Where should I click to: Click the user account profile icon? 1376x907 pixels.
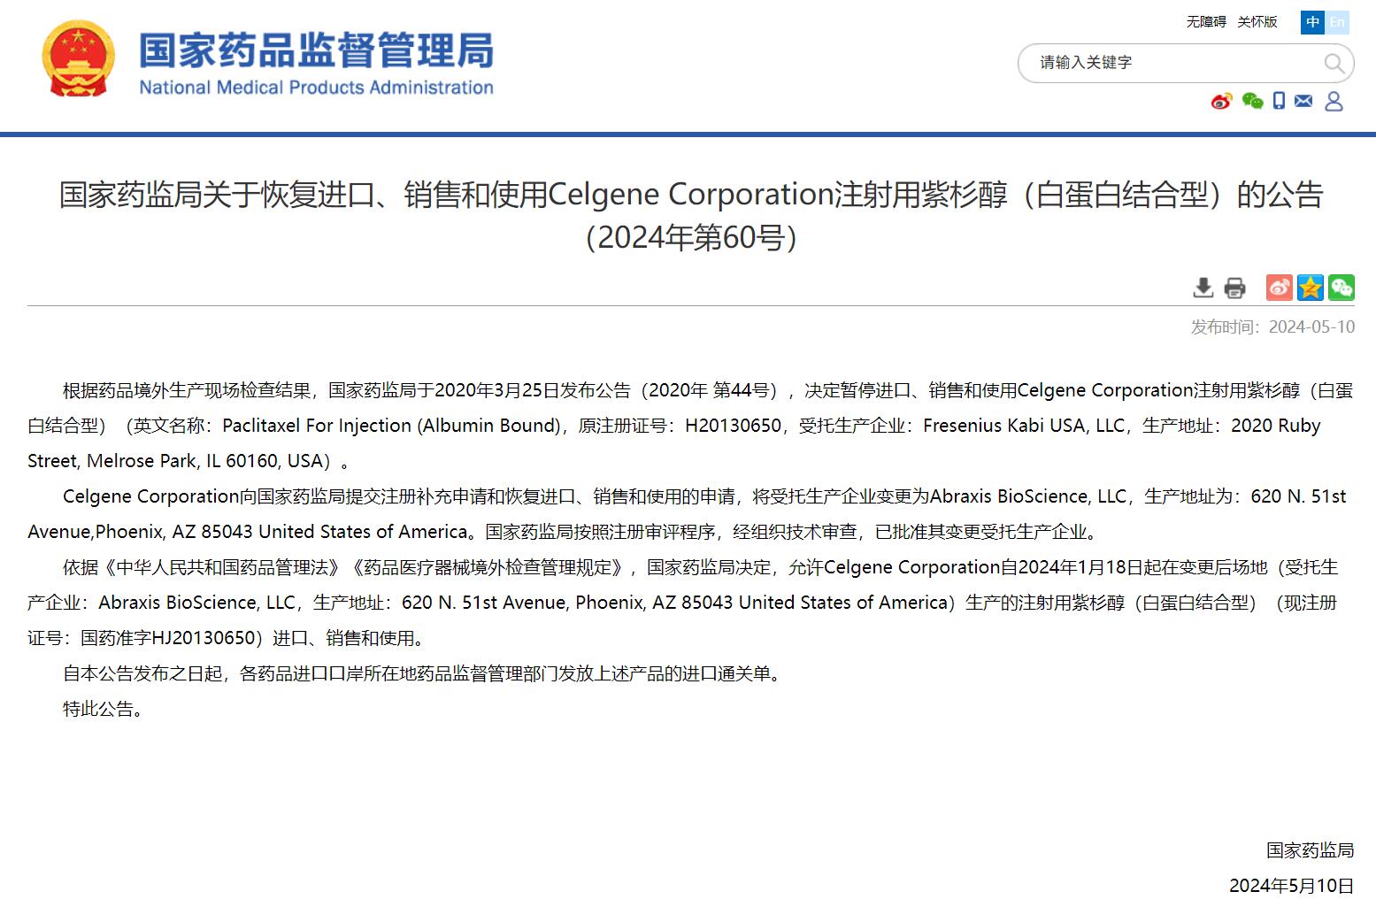coord(1334,102)
